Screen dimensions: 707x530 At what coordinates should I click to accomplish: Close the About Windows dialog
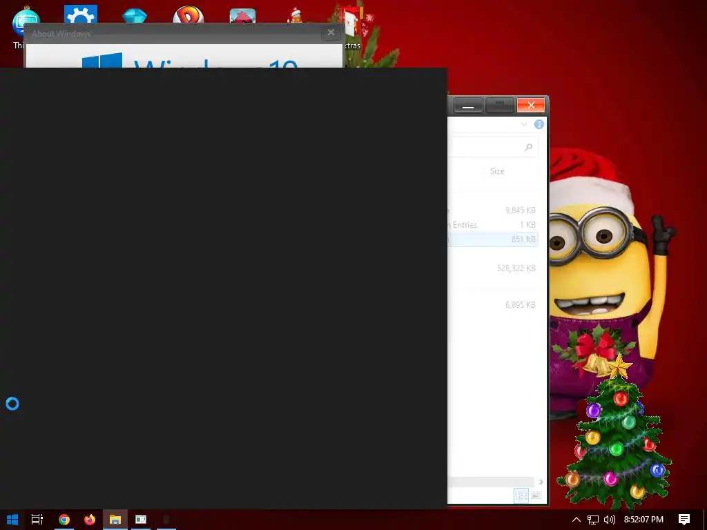(x=331, y=32)
